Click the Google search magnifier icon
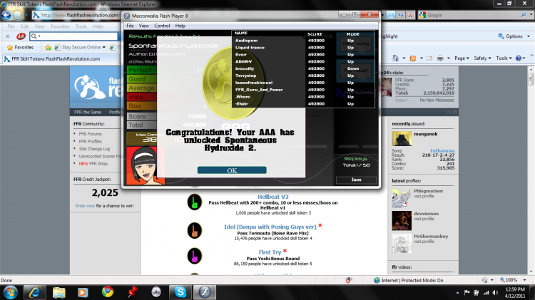Viewport: 535px width, 300px height. pyautogui.click(x=524, y=15)
